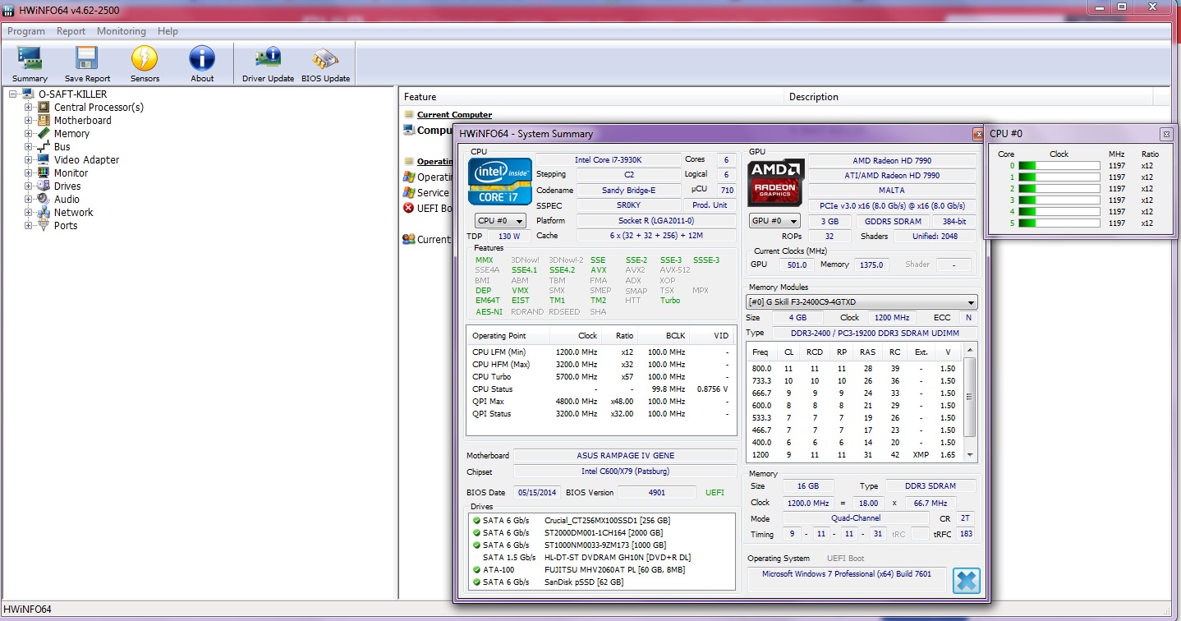Open the Help menu
The width and height of the screenshot is (1181, 621).
pyautogui.click(x=168, y=31)
